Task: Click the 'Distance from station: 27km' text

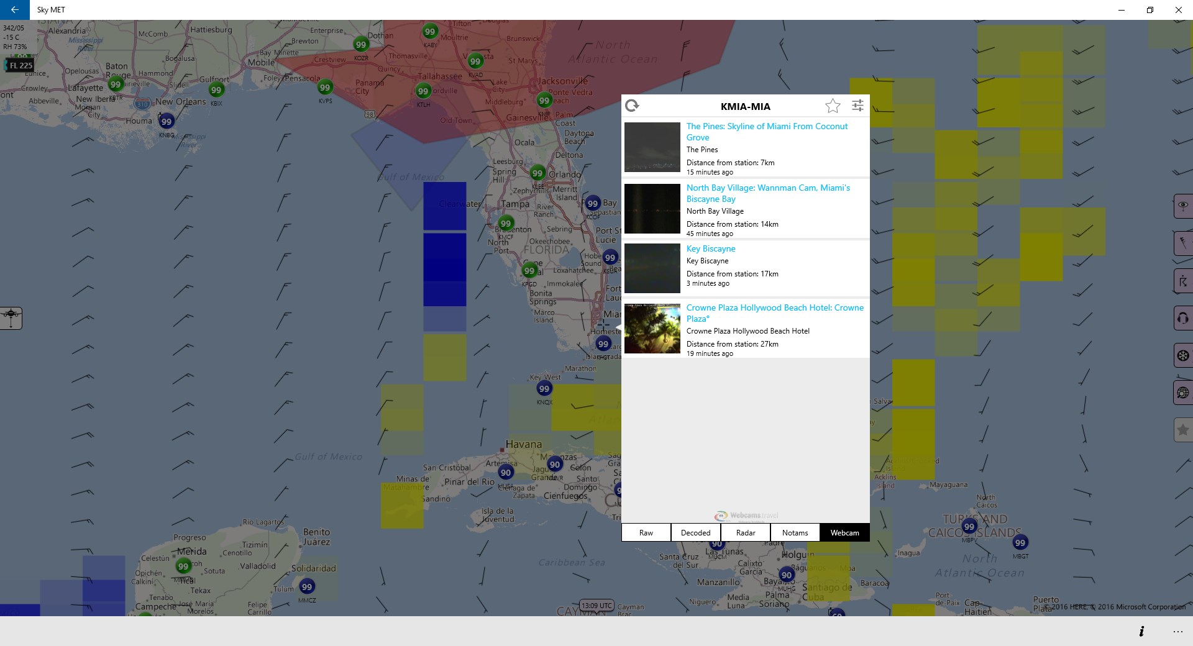Action: pos(733,344)
